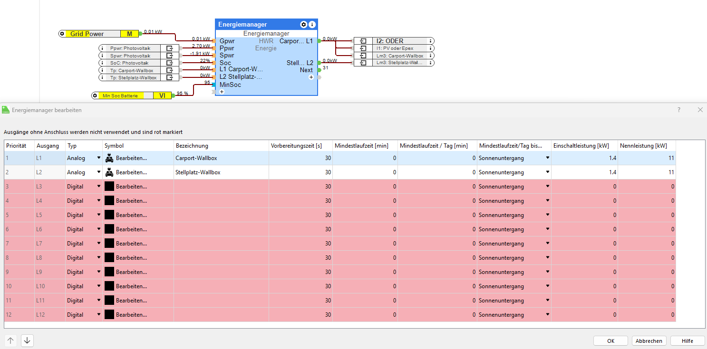Viewport: 707px width, 349px height.
Task: Add output via plus icon below Next
Action: click(x=311, y=77)
